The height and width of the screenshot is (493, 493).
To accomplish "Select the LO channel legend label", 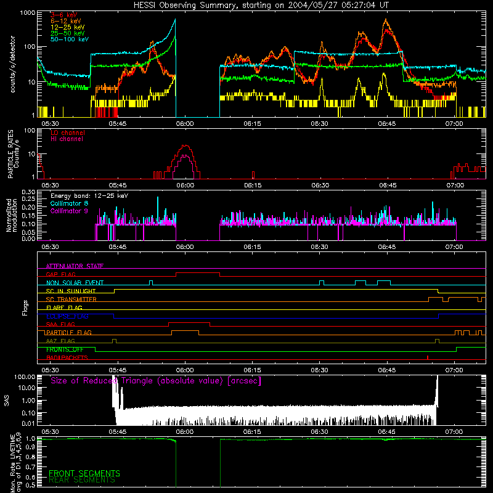I will click(x=68, y=132).
